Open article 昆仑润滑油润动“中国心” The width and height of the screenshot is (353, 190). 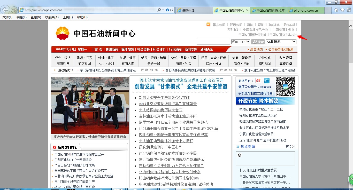160,147
